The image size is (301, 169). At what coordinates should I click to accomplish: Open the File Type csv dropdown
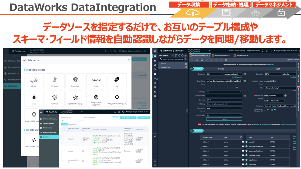click(x=224, y=92)
